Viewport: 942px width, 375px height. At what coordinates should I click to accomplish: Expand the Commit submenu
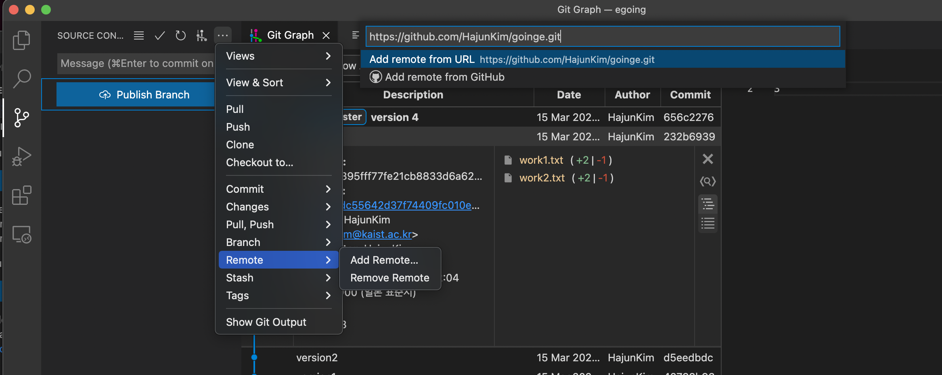pos(278,189)
